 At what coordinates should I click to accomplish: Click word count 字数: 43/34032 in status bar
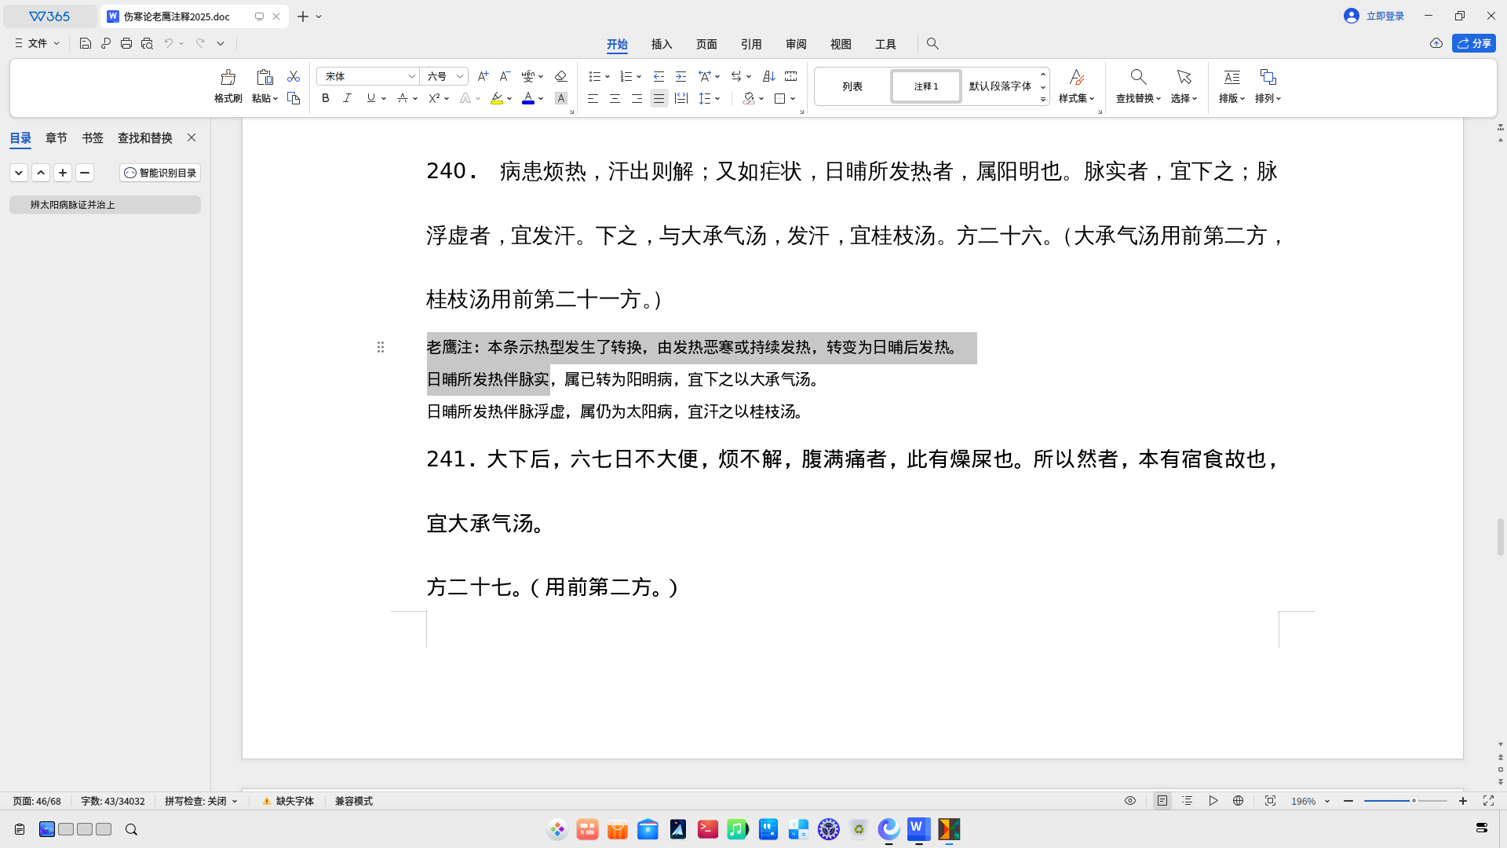(113, 801)
